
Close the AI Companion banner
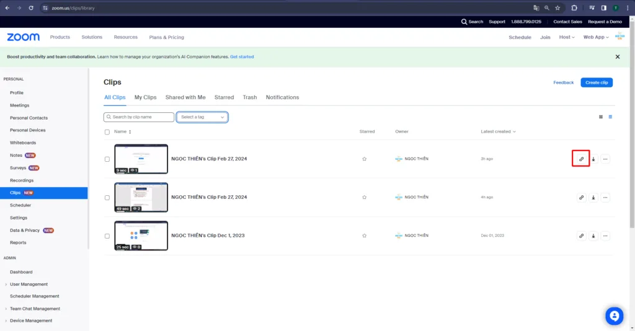pos(617,57)
